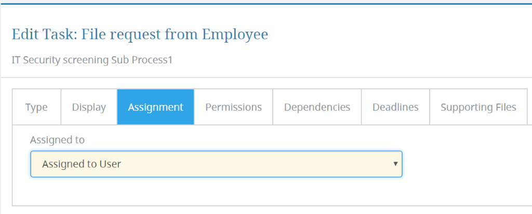Switch to the Type tab
This screenshot has height=214, width=532.
pos(37,107)
